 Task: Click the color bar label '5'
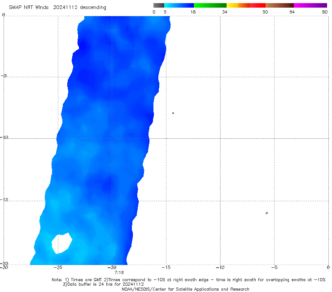pyautogui.click(x=165, y=12)
